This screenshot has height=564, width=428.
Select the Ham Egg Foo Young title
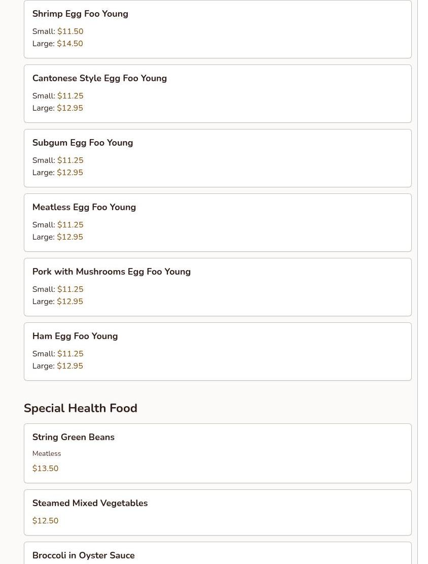click(x=75, y=336)
